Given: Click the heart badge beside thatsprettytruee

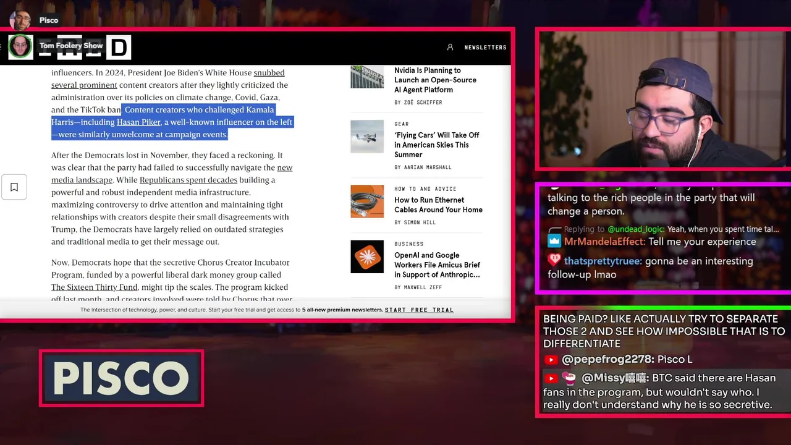Looking at the screenshot, I should [x=554, y=260].
